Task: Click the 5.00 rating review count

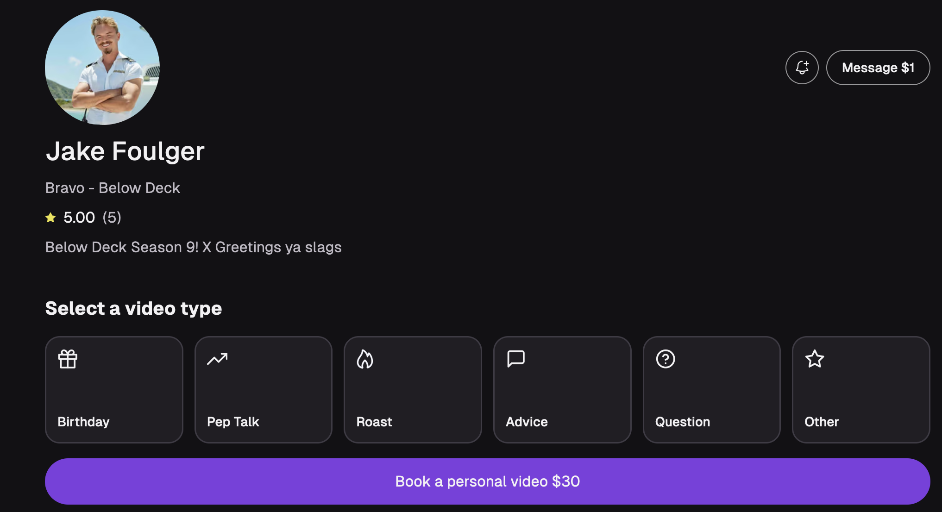Action: [112, 217]
